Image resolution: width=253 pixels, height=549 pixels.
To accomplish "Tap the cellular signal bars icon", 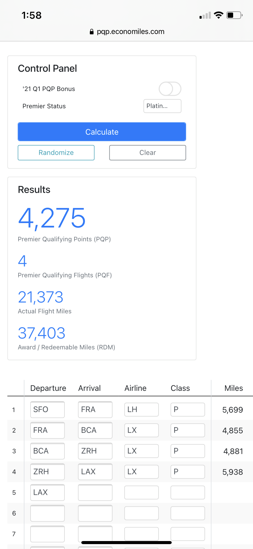I will pyautogui.click(x=205, y=15).
